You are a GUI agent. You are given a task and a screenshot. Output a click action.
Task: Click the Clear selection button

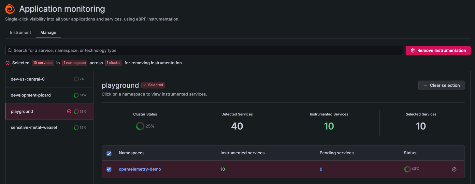coord(441,85)
